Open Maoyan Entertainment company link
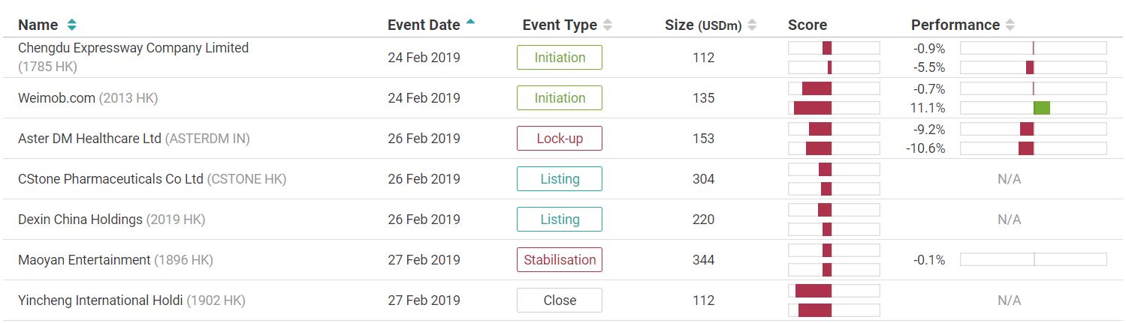Screen dimensions: 1126x323 [x=84, y=260]
